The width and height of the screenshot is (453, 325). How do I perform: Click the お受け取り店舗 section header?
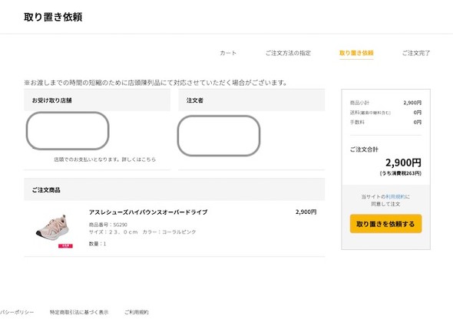97,100
